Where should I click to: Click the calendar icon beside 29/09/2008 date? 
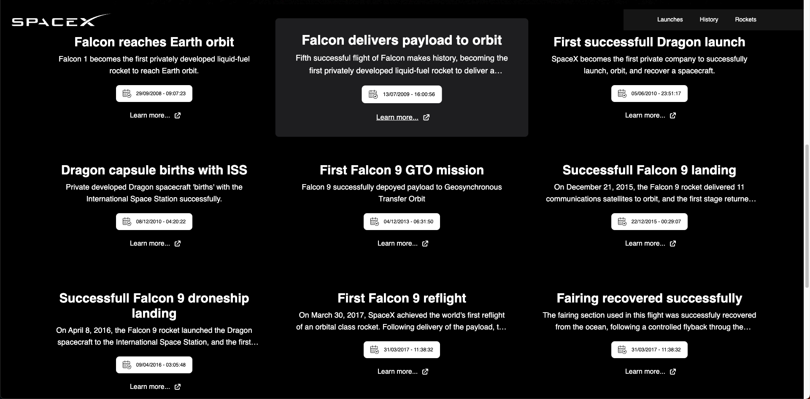pos(127,94)
